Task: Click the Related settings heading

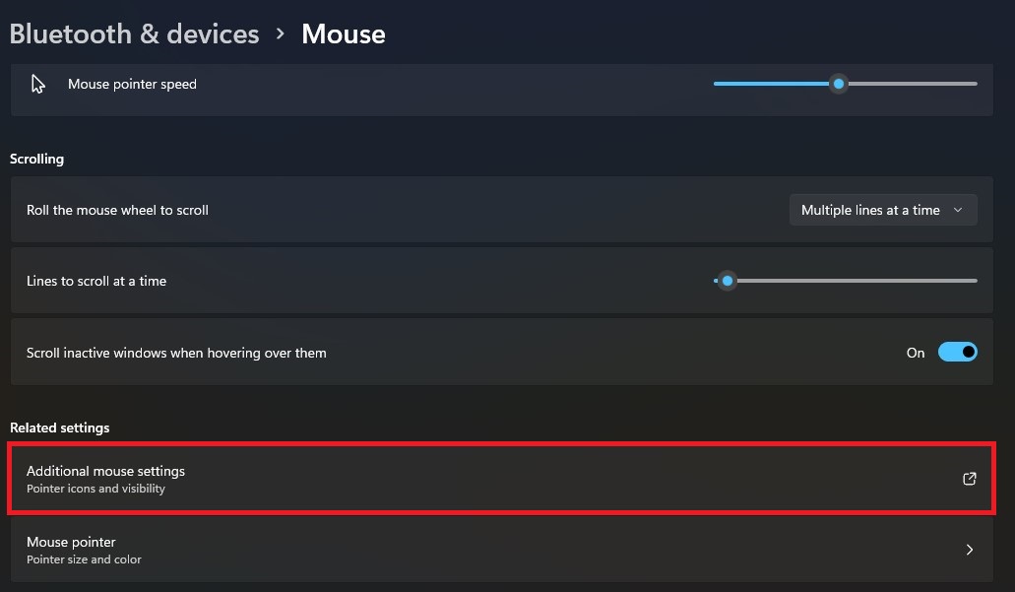Action: pyautogui.click(x=59, y=428)
